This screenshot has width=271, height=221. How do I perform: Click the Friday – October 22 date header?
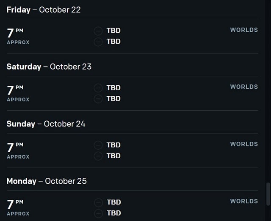tap(44, 10)
